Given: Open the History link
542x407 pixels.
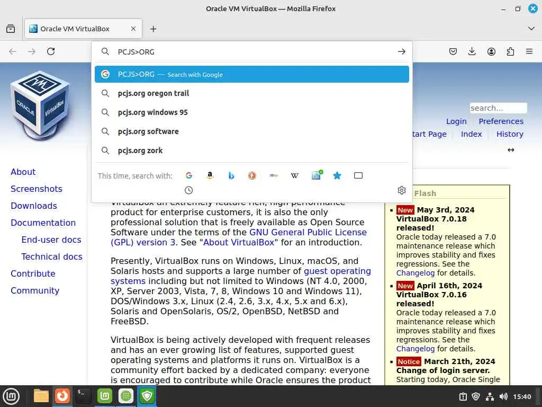Looking at the screenshot, I should pyautogui.click(x=510, y=134).
